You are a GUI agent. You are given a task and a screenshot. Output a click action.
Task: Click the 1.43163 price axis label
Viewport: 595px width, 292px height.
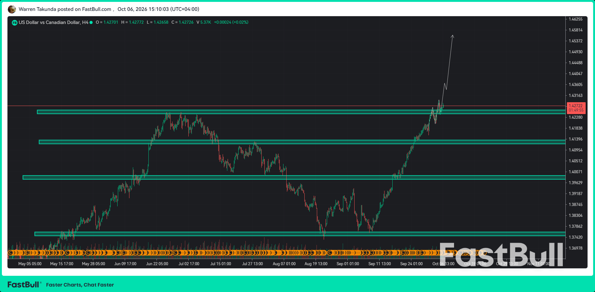(575, 95)
